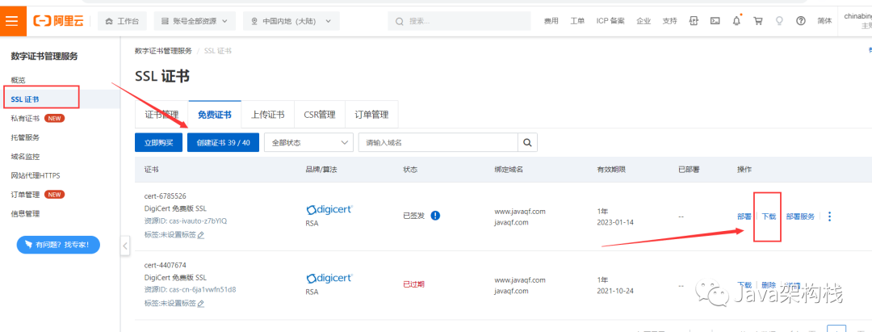The width and height of the screenshot is (872, 332).
Task: Expand the 全部状态 status dropdown
Action: [x=308, y=142]
